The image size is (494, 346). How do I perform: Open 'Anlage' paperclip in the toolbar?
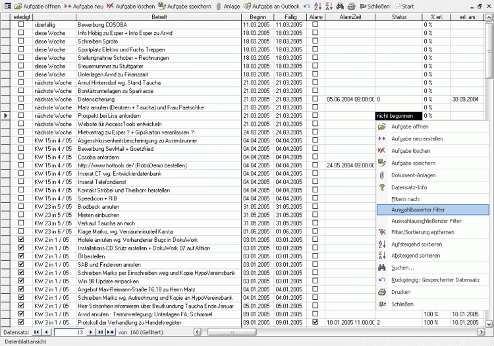click(x=228, y=5)
